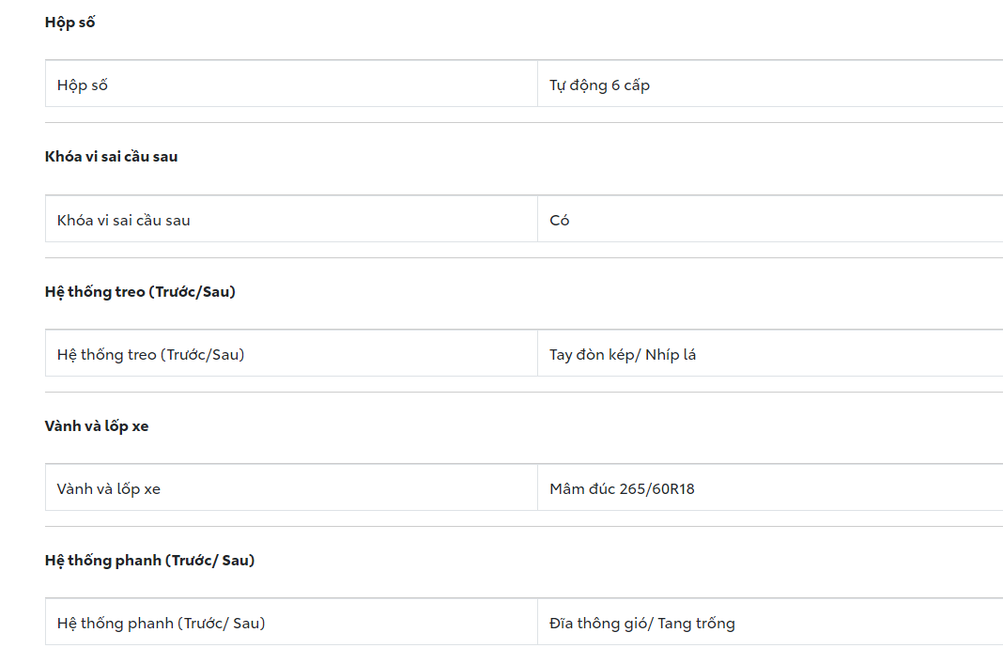
Task: Click the bold "Hệ thống phanh (Trước/ Sau)" heading
Action: pyautogui.click(x=149, y=561)
